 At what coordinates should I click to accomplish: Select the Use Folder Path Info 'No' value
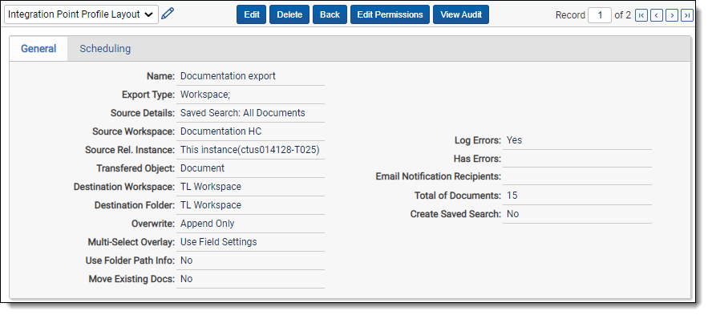pos(187,260)
